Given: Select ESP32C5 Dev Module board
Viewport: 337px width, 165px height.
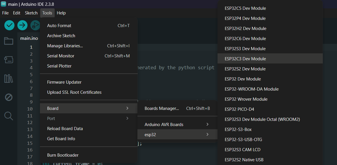Looking at the screenshot, I should [270, 8].
